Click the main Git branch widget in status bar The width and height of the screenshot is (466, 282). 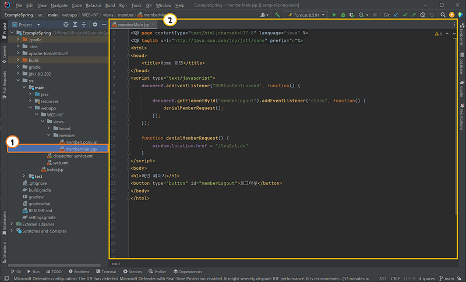(447, 279)
